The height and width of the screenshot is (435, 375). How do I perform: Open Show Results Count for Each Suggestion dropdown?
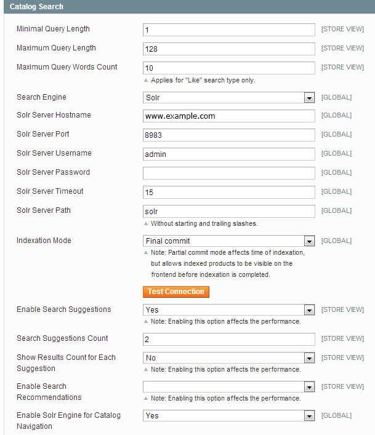pos(228,358)
